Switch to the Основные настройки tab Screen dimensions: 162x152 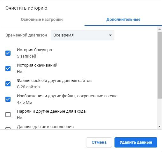42,20
